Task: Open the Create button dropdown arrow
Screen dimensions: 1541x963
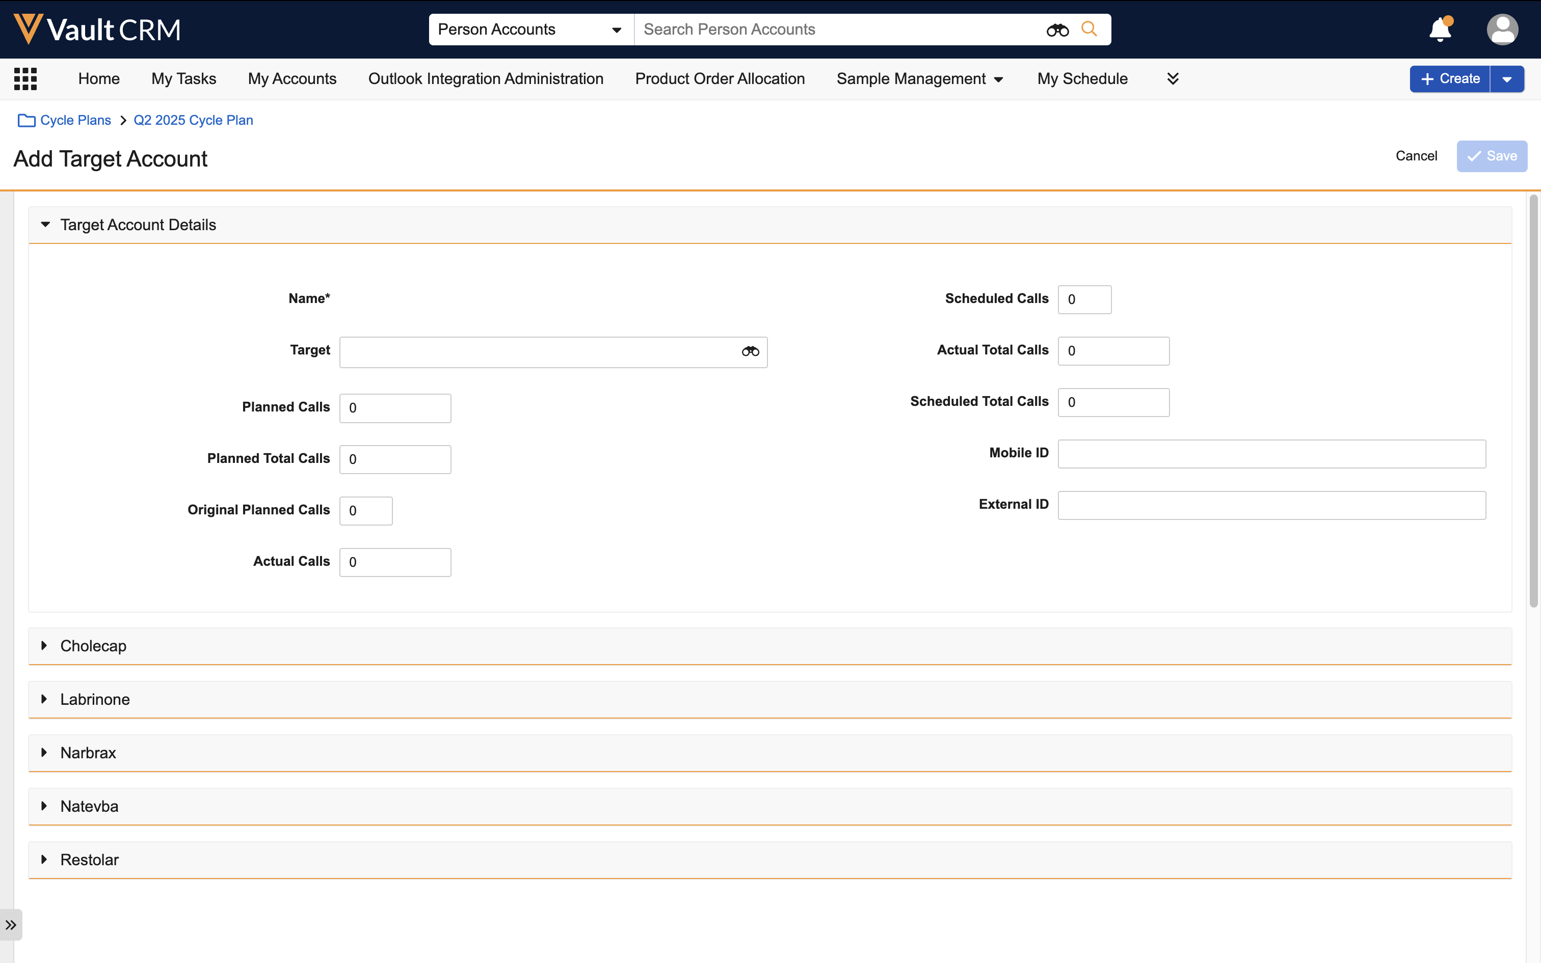Action: tap(1506, 79)
